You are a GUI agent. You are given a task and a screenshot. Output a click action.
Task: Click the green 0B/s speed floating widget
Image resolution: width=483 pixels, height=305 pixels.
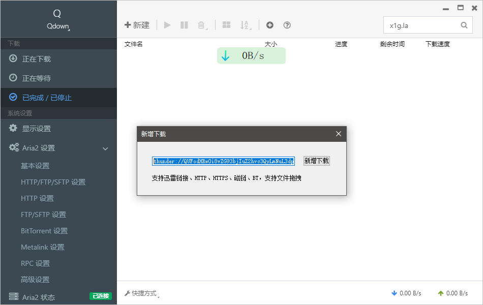tap(251, 56)
